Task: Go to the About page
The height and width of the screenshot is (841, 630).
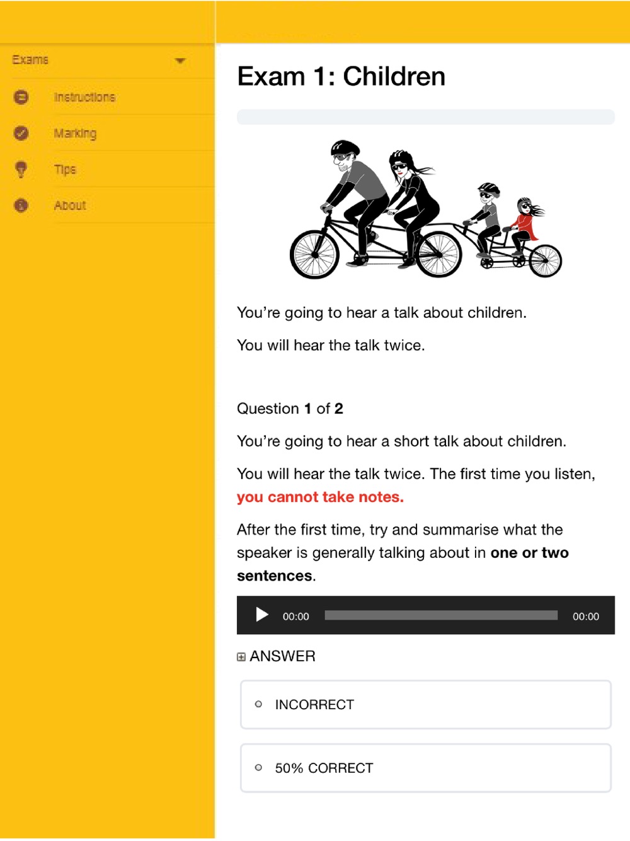Action: coord(70,206)
